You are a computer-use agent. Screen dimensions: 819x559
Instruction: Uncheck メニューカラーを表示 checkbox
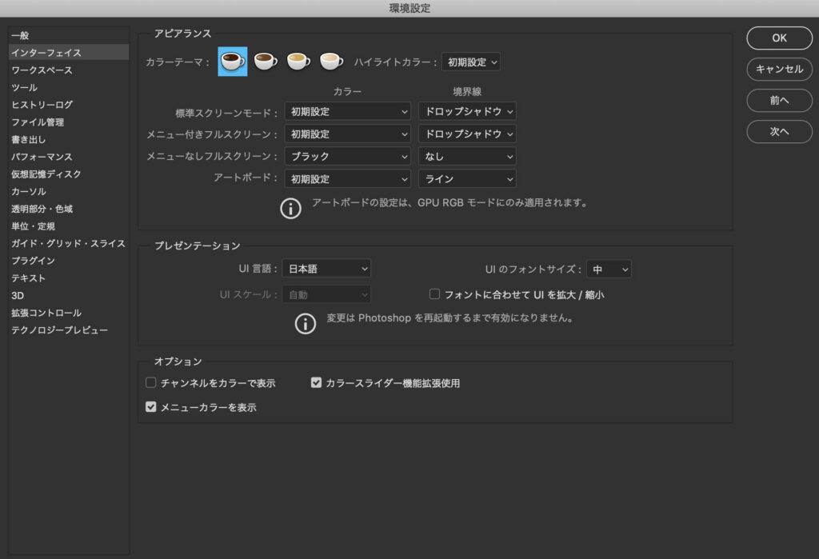tap(151, 407)
